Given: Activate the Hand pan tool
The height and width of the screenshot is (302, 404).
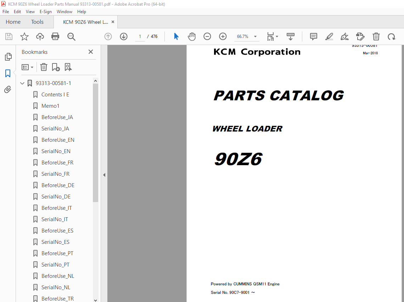Looking at the screenshot, I should pyautogui.click(x=192, y=37).
